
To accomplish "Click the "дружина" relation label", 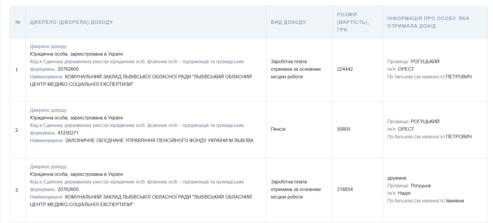I will point(397,178).
